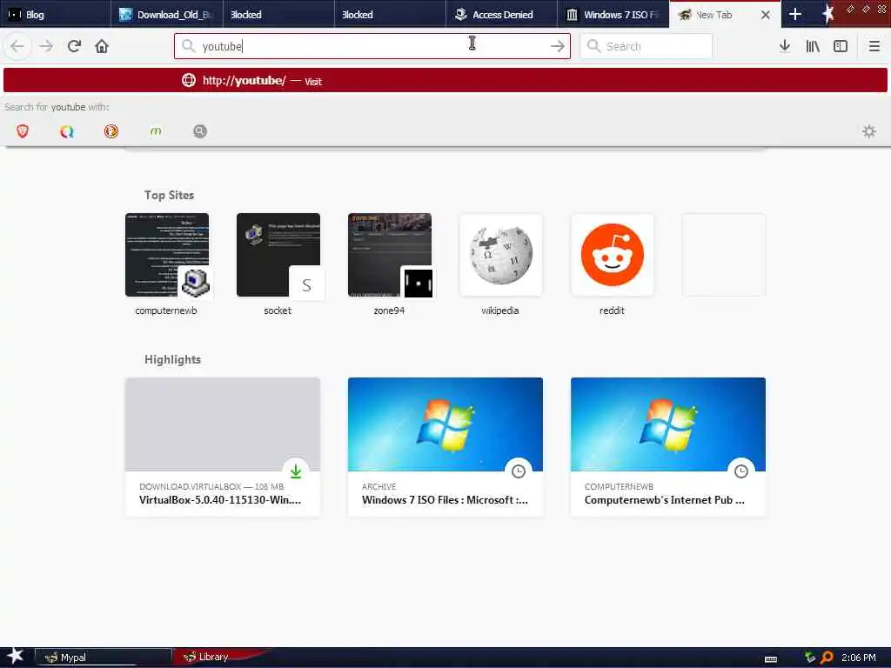
Task: Click the green network tray icon
Action: (810, 658)
